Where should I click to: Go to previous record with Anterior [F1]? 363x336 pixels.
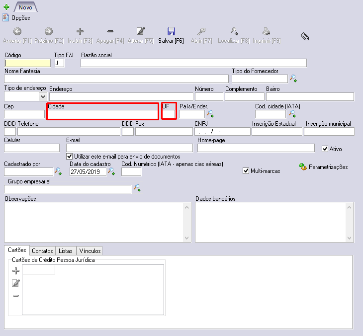(17, 35)
